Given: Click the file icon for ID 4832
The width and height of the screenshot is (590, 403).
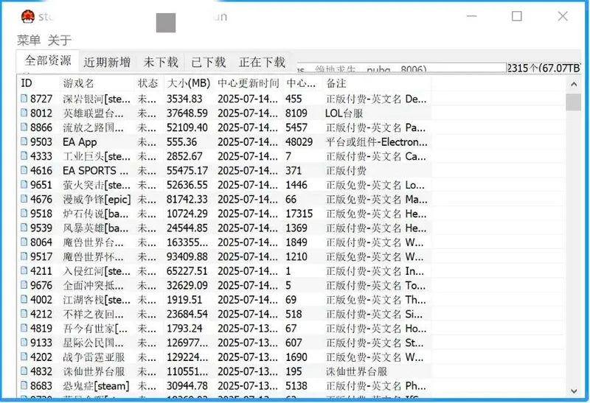Looking at the screenshot, I should point(24,371).
